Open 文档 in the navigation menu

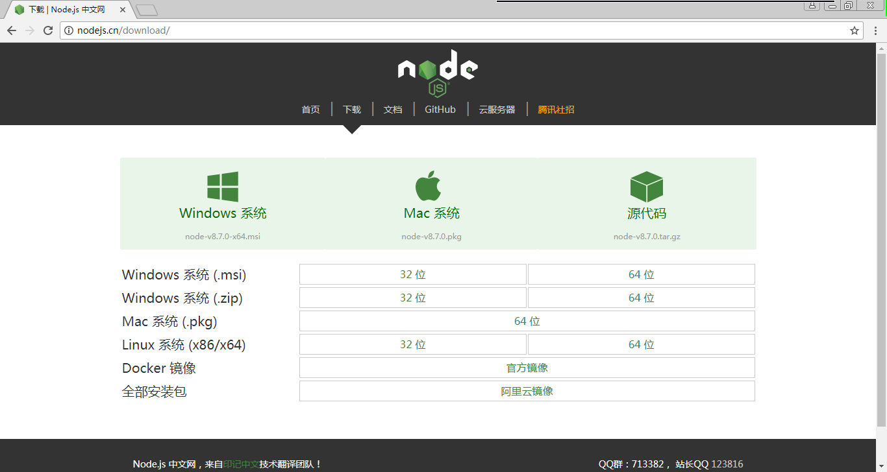click(393, 110)
